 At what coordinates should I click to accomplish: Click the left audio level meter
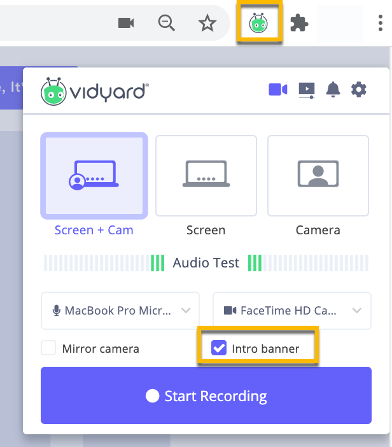104,263
